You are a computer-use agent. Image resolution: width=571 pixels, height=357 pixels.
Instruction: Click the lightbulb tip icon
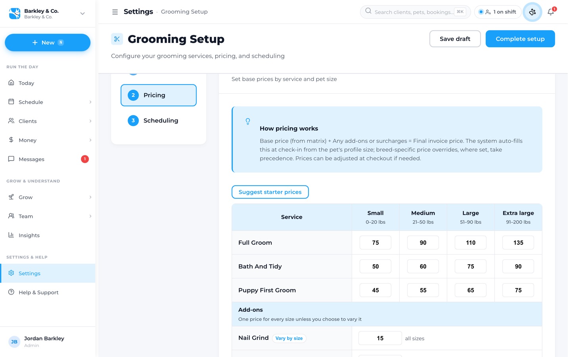(x=248, y=121)
